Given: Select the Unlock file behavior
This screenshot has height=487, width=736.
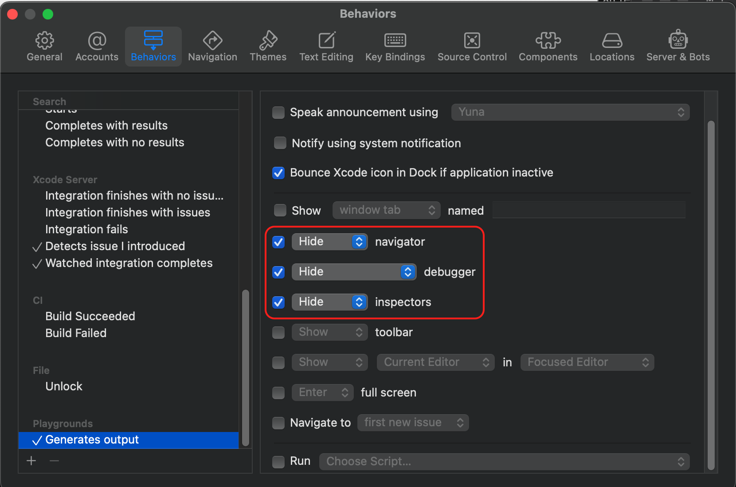Looking at the screenshot, I should click(x=64, y=386).
